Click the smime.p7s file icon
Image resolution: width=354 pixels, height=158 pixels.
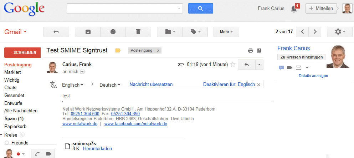click(67, 146)
